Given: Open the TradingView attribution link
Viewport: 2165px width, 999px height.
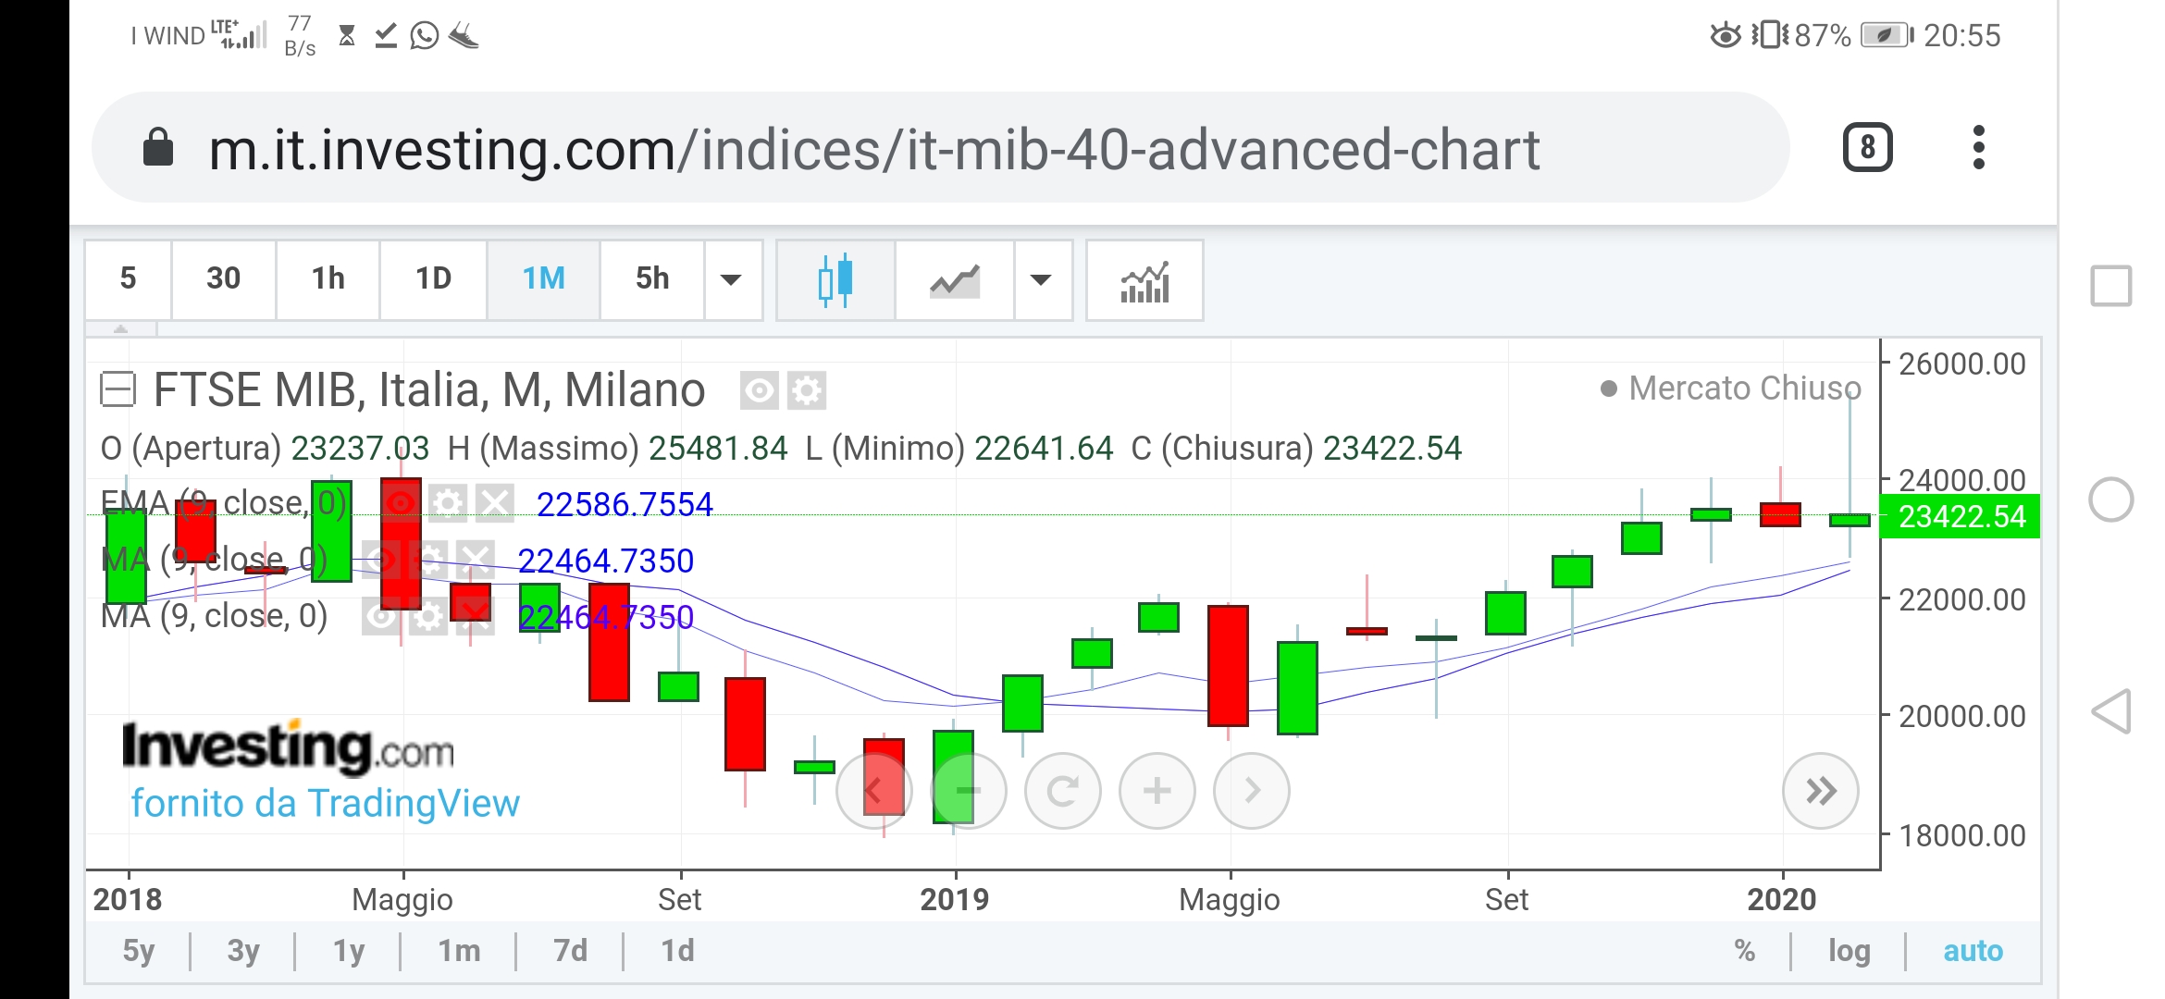Looking at the screenshot, I should click(x=325, y=803).
